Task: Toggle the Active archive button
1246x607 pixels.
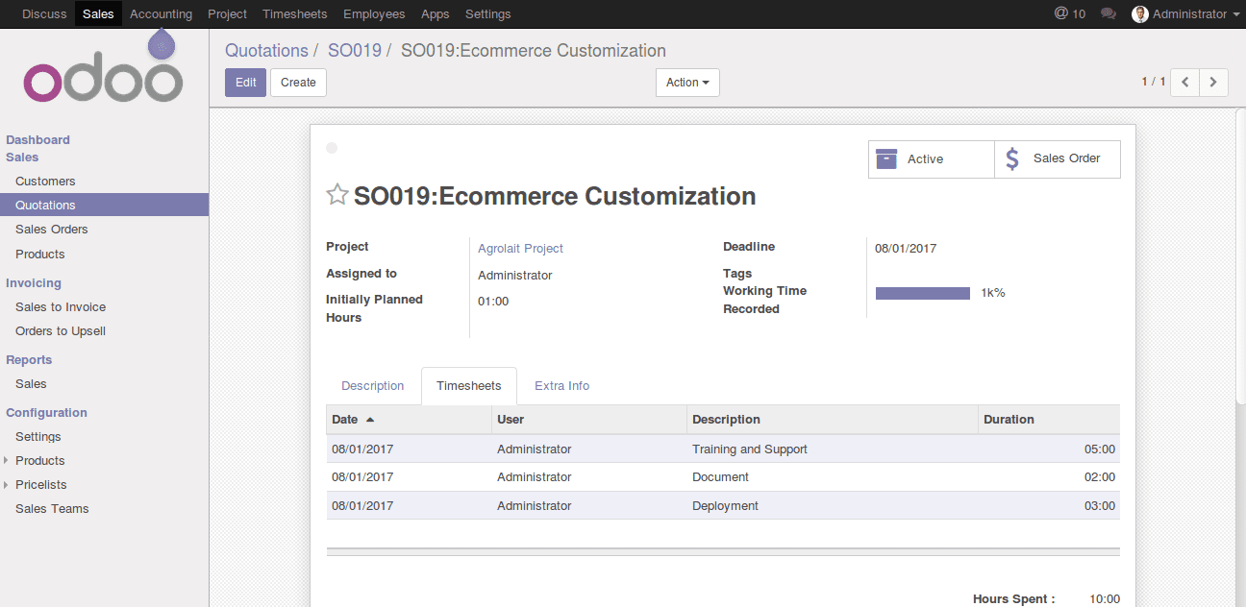Action: (931, 159)
